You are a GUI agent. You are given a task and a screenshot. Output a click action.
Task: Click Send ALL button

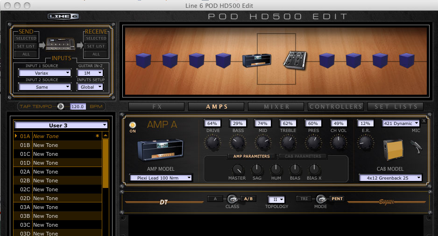26,54
